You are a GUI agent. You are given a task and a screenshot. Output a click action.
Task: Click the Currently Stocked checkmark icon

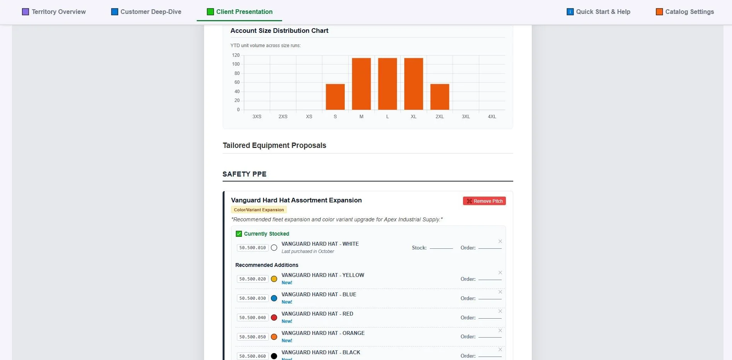[239, 234]
